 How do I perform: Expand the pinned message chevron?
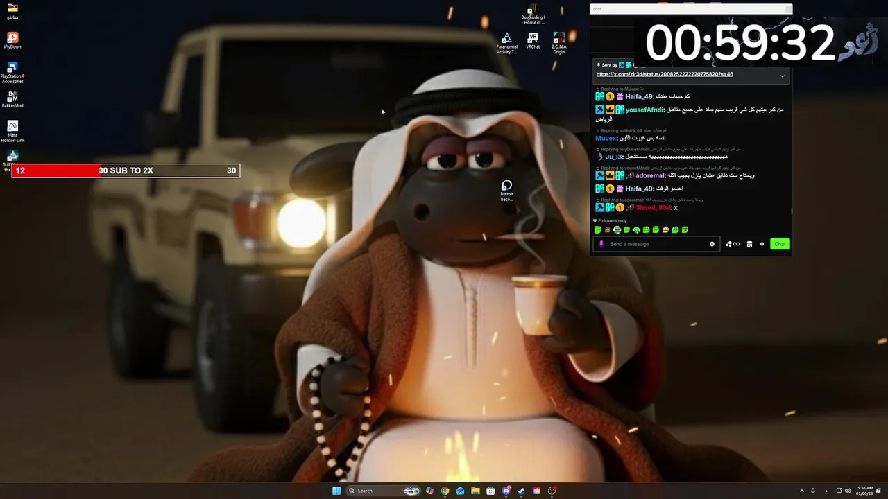pyautogui.click(x=783, y=76)
